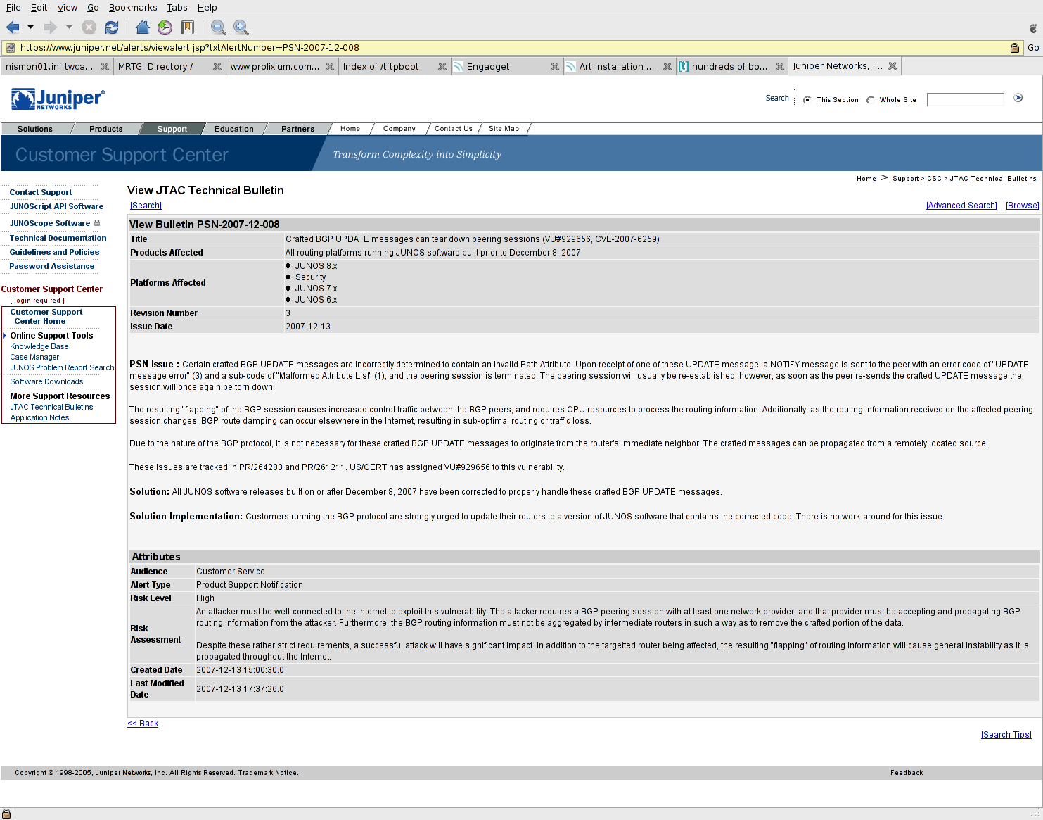
Task: Open the Education navigation tab
Action: click(x=234, y=129)
